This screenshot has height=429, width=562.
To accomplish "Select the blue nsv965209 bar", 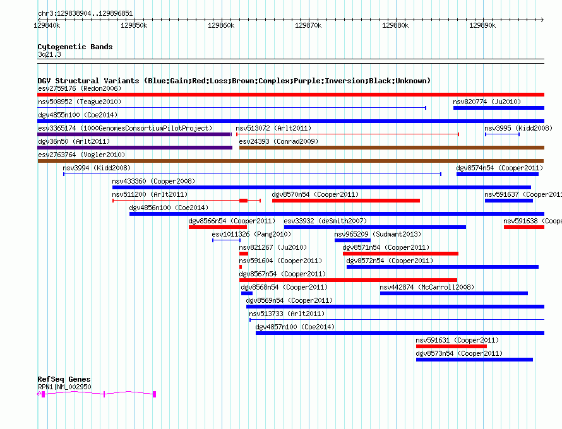I will click(x=352, y=240).
